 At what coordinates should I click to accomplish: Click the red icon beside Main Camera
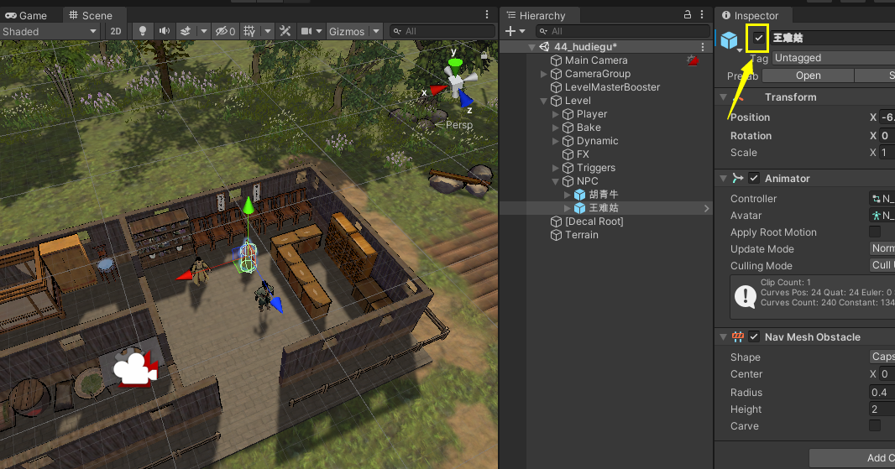coord(693,60)
